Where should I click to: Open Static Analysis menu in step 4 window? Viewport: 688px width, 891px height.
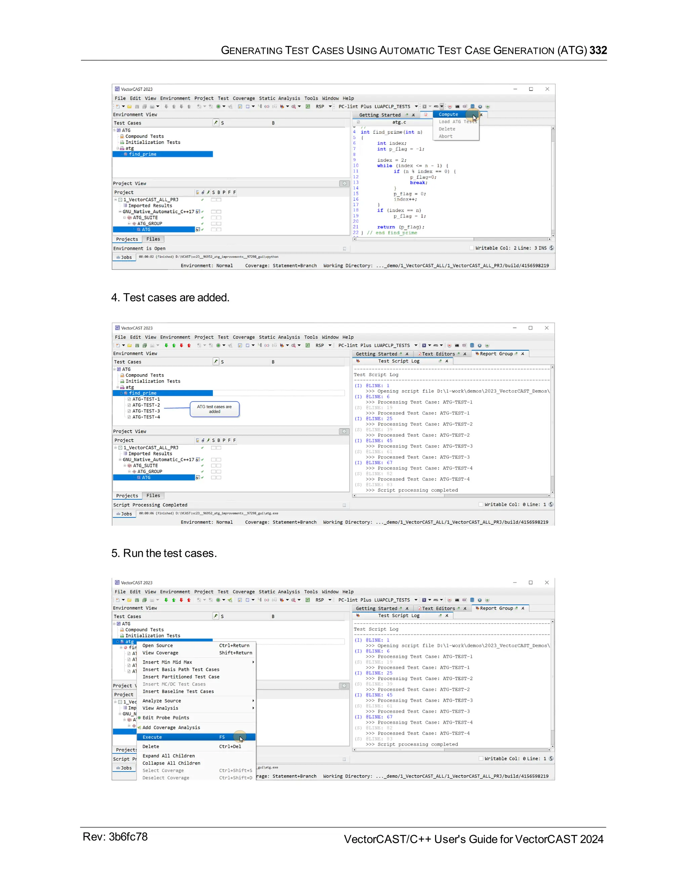click(279, 337)
